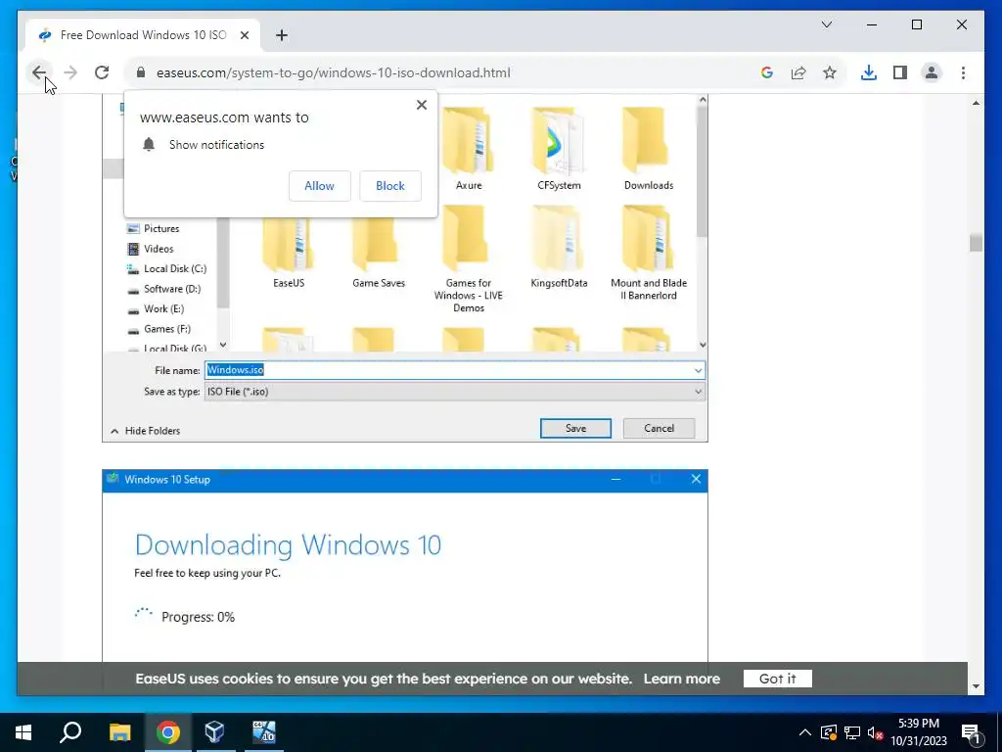Select Local Disk (C:) in the tree

(166, 268)
